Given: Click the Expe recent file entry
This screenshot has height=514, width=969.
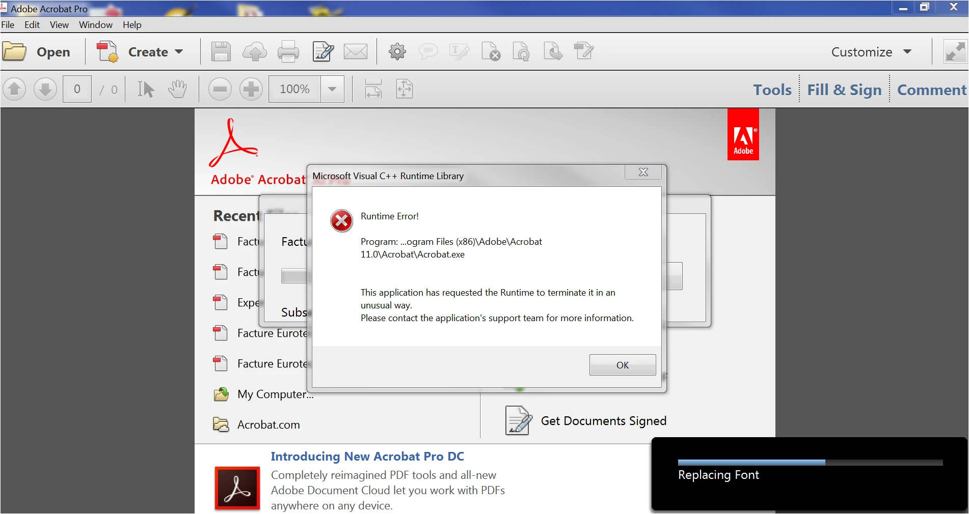Looking at the screenshot, I should coord(236,303).
